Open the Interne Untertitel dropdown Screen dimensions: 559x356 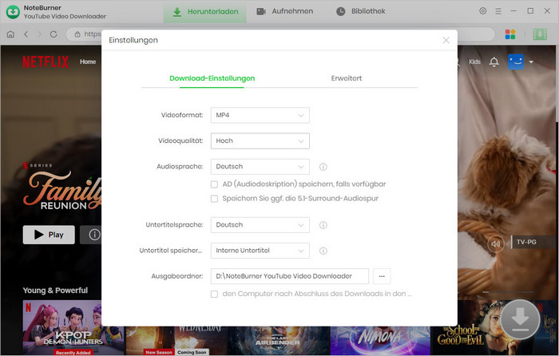click(260, 251)
